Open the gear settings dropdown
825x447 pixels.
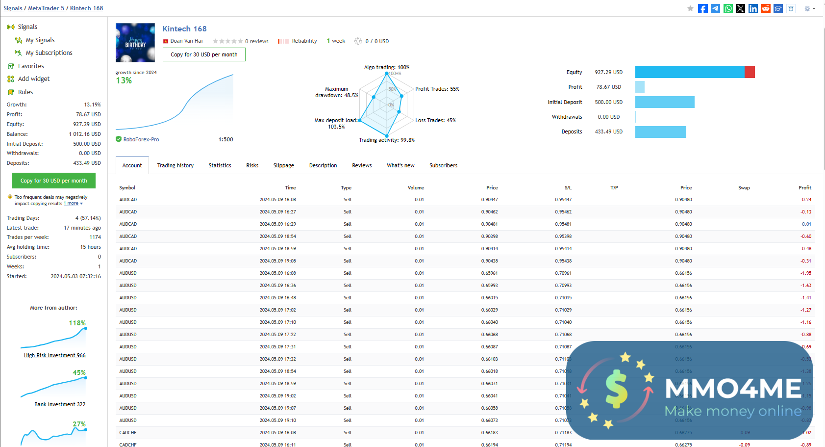click(x=809, y=8)
